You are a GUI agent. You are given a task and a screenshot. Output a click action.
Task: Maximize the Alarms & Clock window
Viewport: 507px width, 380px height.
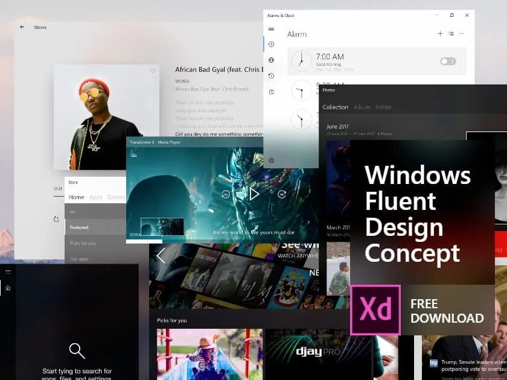click(451, 15)
